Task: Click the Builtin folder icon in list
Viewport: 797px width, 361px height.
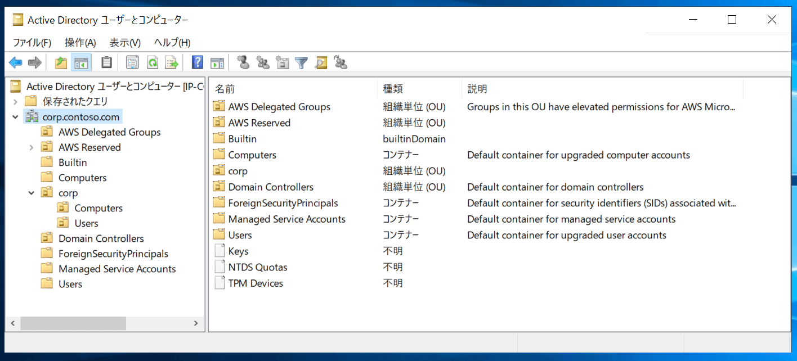Action: click(x=219, y=138)
